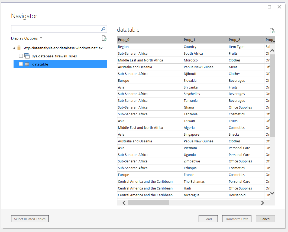The width and height of the screenshot is (288, 232).
Task: Click into the navigator search field
Action: [x=54, y=29]
